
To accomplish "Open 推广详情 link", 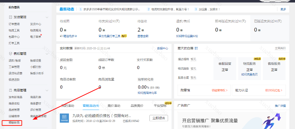I will (x=280, y=106).
